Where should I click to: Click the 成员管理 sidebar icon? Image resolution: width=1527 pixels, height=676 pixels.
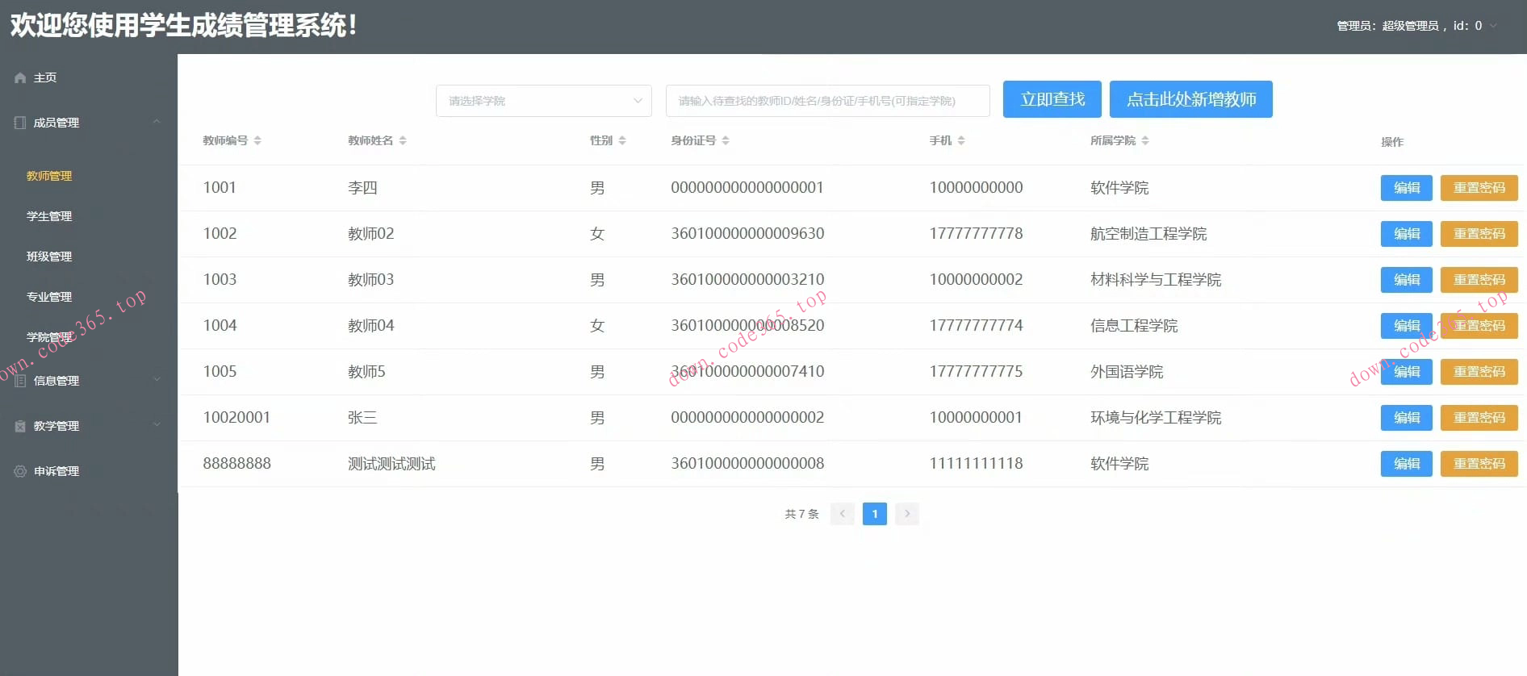point(20,123)
